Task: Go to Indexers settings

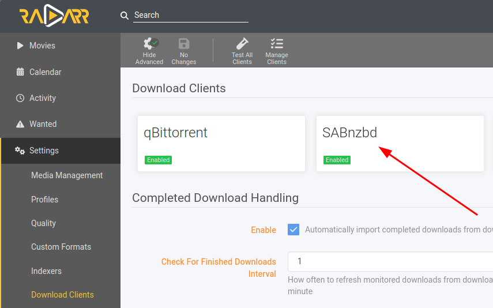Action: pos(46,271)
